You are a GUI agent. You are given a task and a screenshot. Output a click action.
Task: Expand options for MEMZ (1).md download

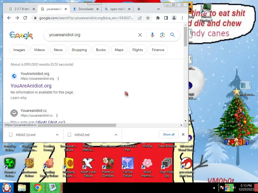[x=57, y=135]
